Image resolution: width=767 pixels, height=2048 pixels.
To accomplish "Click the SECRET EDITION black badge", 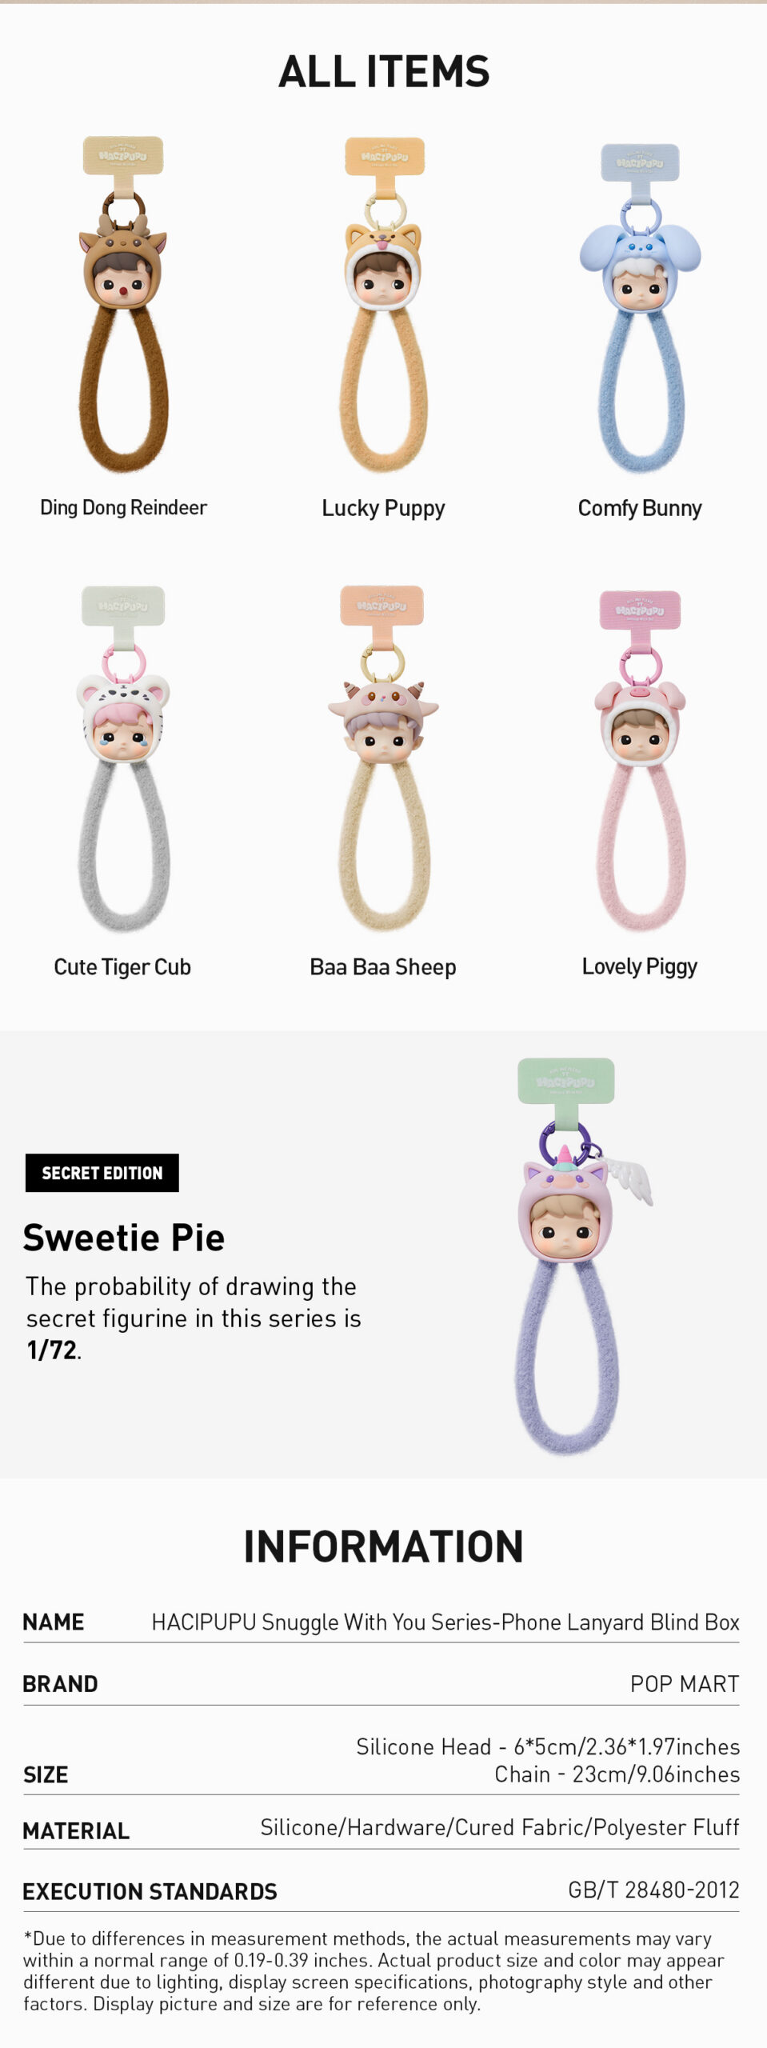I will pyautogui.click(x=102, y=1173).
